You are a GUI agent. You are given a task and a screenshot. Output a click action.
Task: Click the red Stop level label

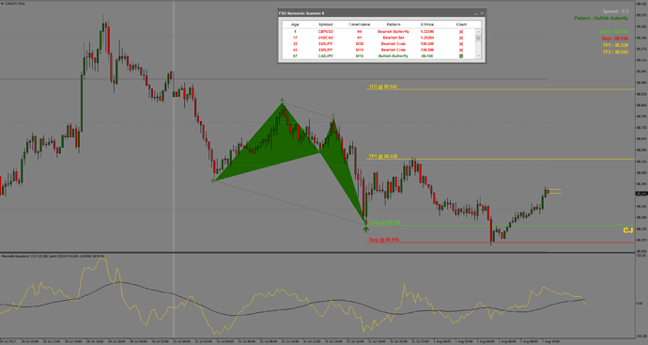384,240
